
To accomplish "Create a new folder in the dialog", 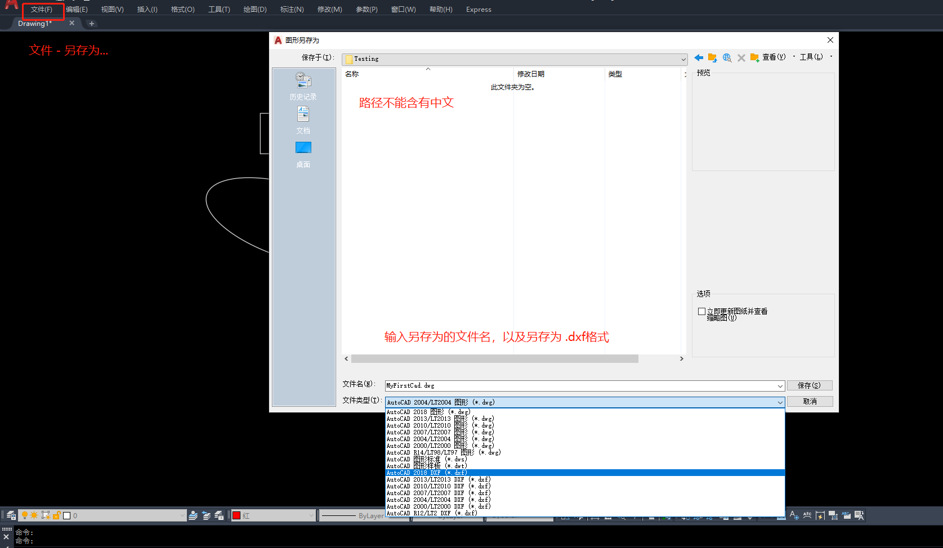I will (x=754, y=57).
